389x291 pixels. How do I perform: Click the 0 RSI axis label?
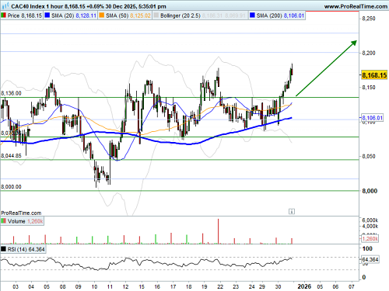pos(364,277)
